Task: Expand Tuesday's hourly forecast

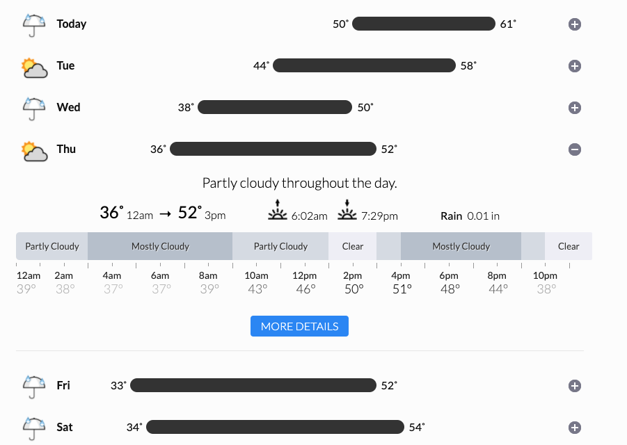Action: click(x=574, y=65)
